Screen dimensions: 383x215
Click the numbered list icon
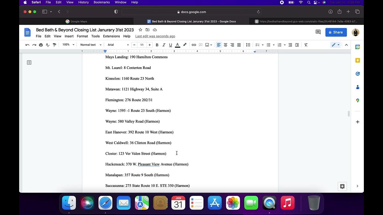[x=279, y=45]
